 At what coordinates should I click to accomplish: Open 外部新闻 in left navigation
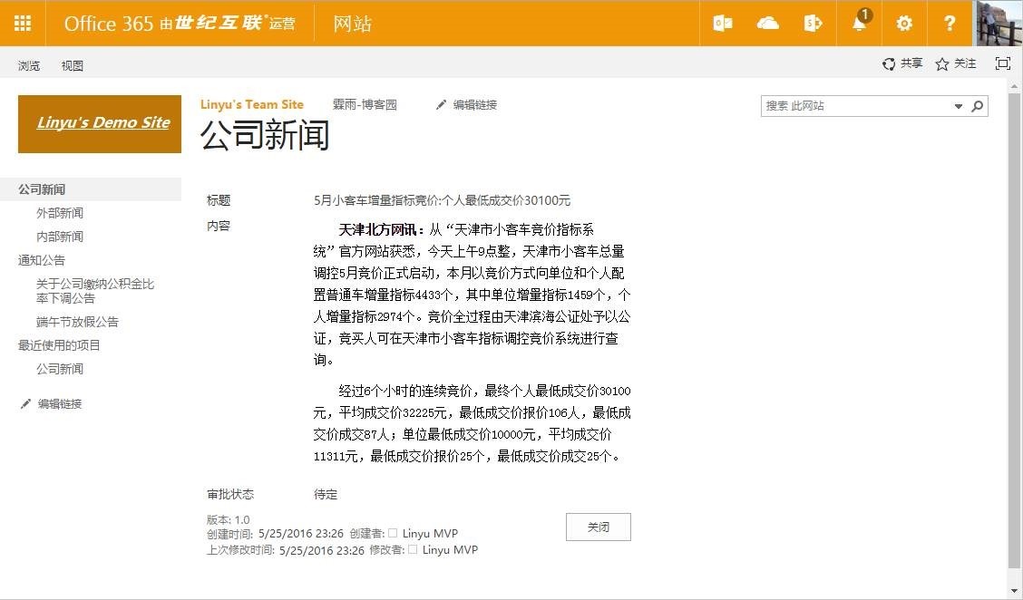(60, 213)
